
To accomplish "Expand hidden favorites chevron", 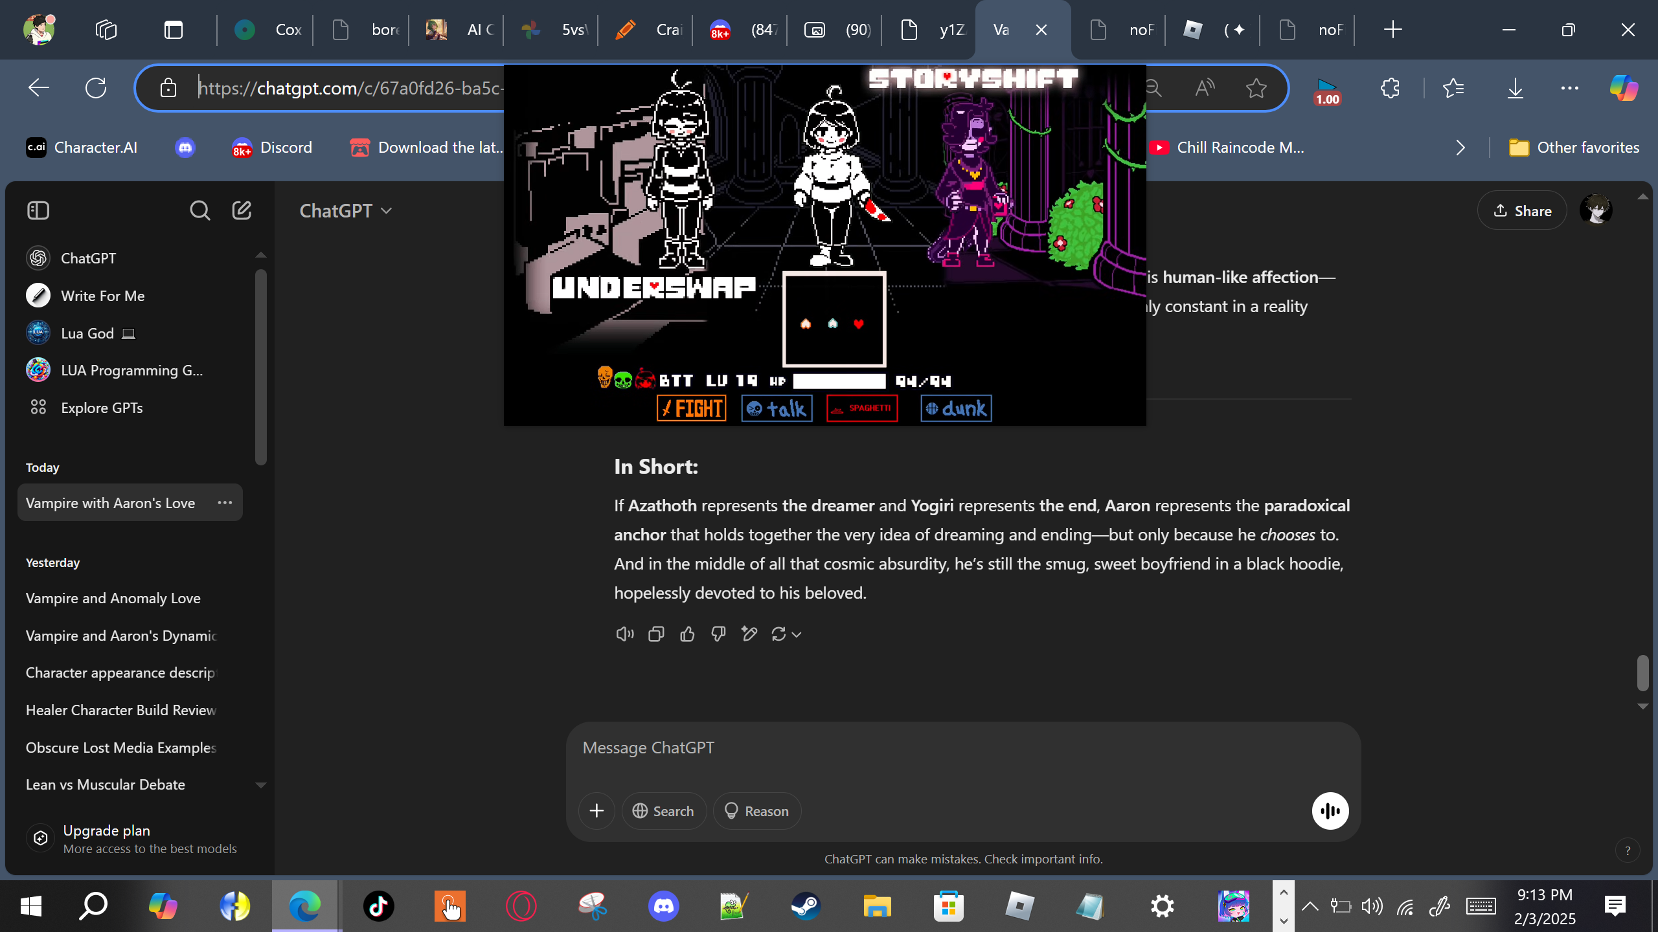I will (x=1460, y=148).
